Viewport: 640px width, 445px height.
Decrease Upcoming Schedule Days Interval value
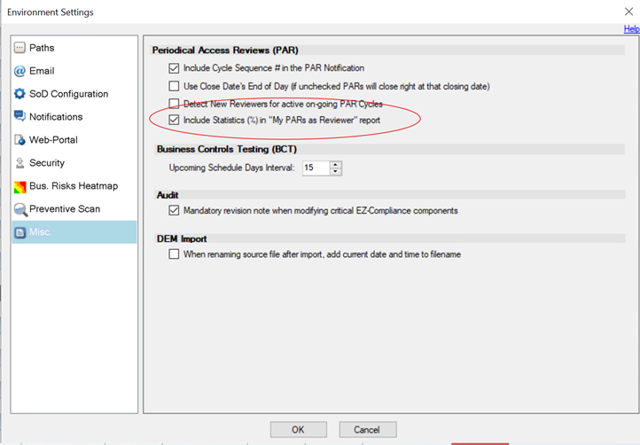[335, 171]
